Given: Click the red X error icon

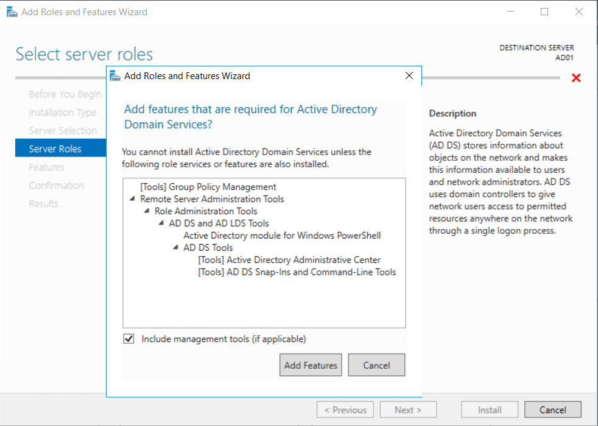Looking at the screenshot, I should 576,78.
